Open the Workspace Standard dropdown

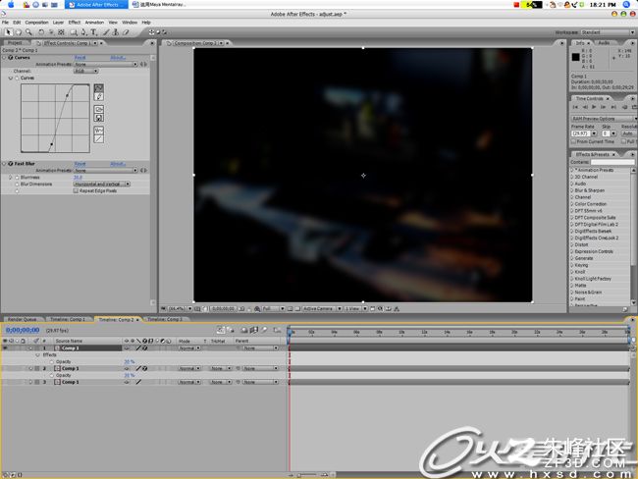click(x=608, y=32)
